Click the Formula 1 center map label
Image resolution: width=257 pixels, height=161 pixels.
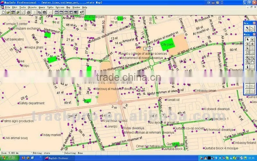(x=16, y=24)
